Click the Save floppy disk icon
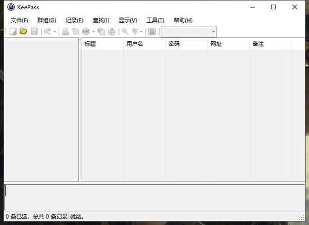 click(34, 31)
